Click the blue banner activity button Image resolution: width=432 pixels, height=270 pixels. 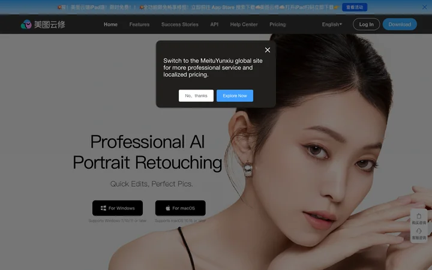click(x=355, y=7)
